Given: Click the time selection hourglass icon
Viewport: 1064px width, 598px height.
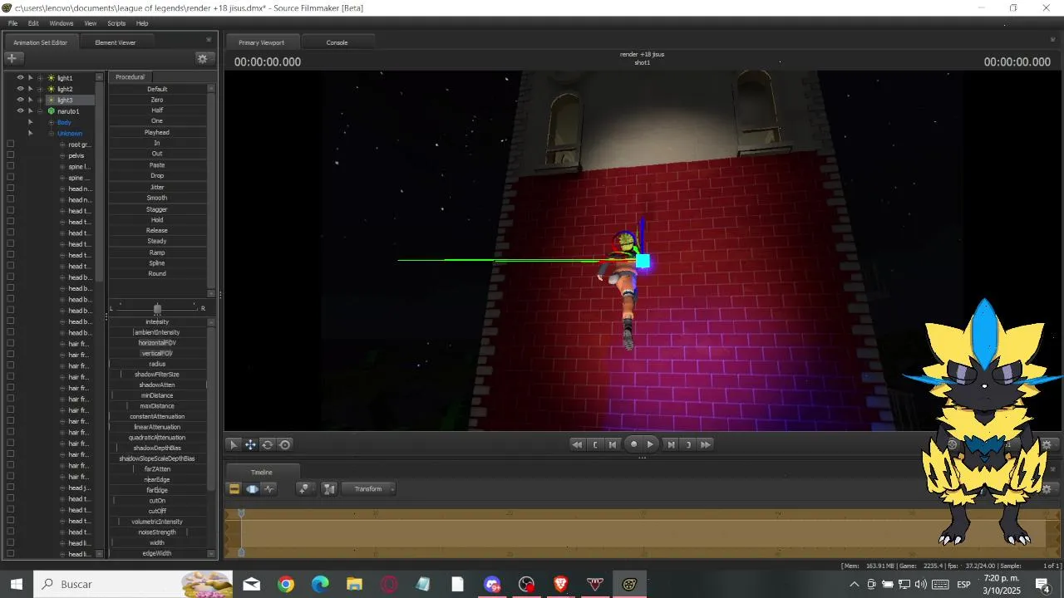Looking at the screenshot, I should tap(329, 489).
